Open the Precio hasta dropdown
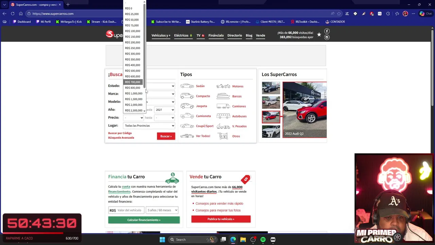 tap(164, 118)
